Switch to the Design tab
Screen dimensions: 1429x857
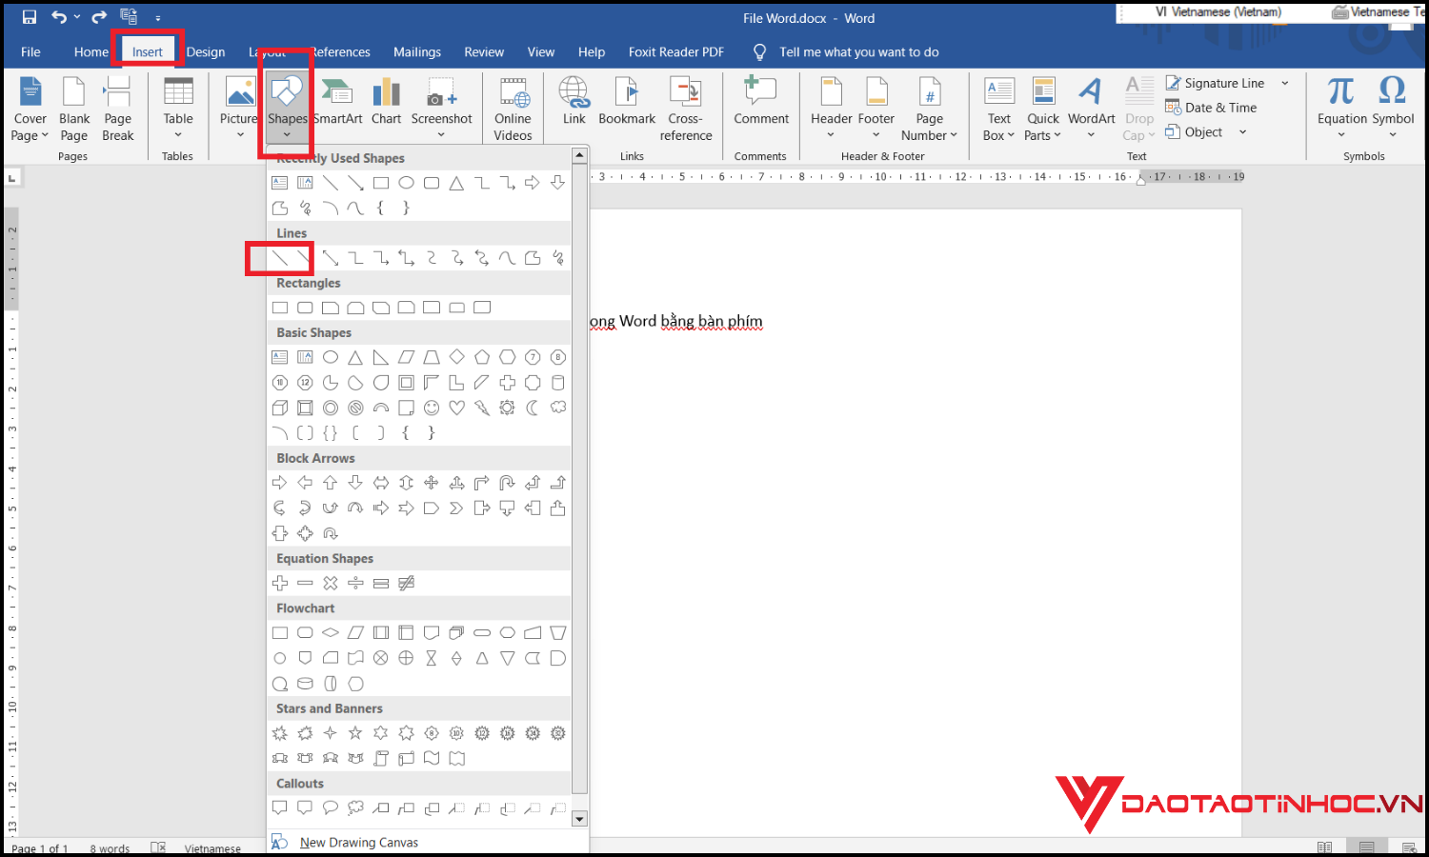tap(206, 52)
